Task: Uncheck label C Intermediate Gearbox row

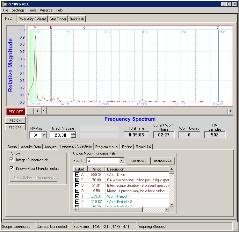Action: point(77,185)
